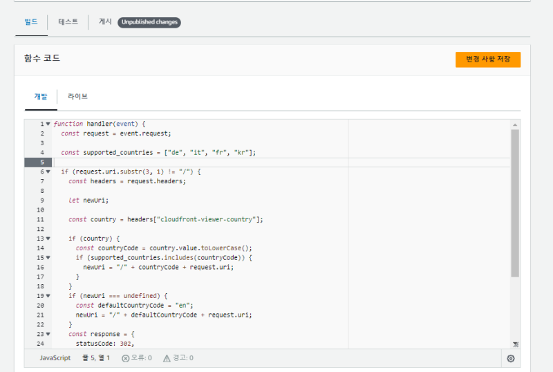
Task: Place cursor on empty line 5 in editor
Action: (x=207, y=162)
